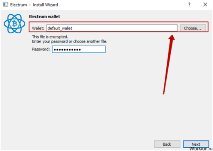Focus the Password input field

click(79, 49)
